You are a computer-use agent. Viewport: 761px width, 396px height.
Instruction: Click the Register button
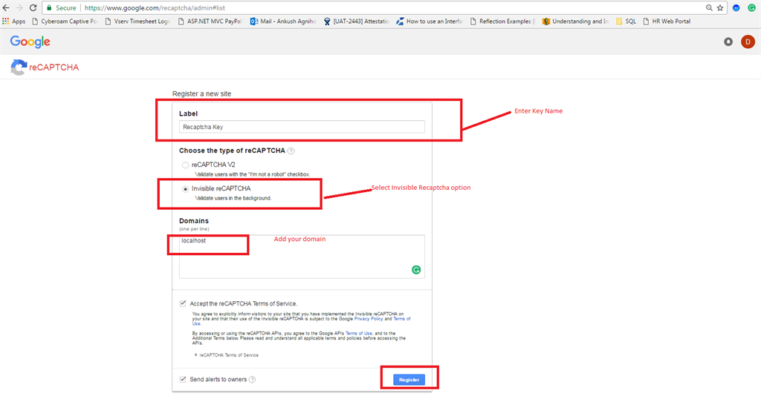409,380
